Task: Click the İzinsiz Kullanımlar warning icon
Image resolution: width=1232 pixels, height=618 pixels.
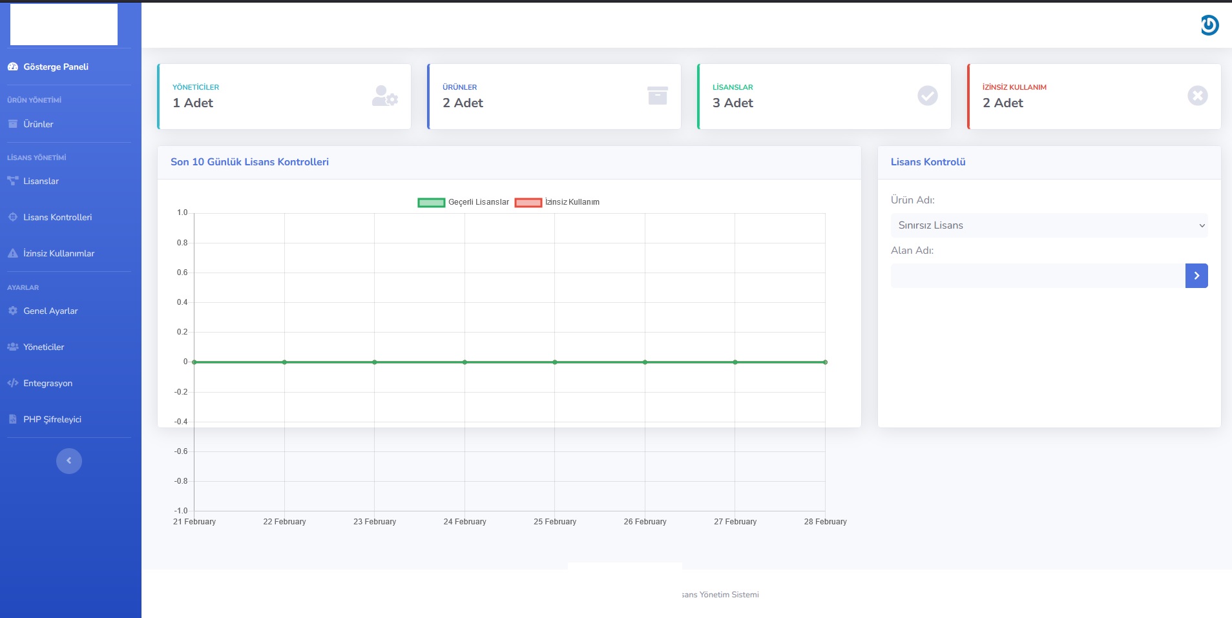Action: click(x=12, y=253)
